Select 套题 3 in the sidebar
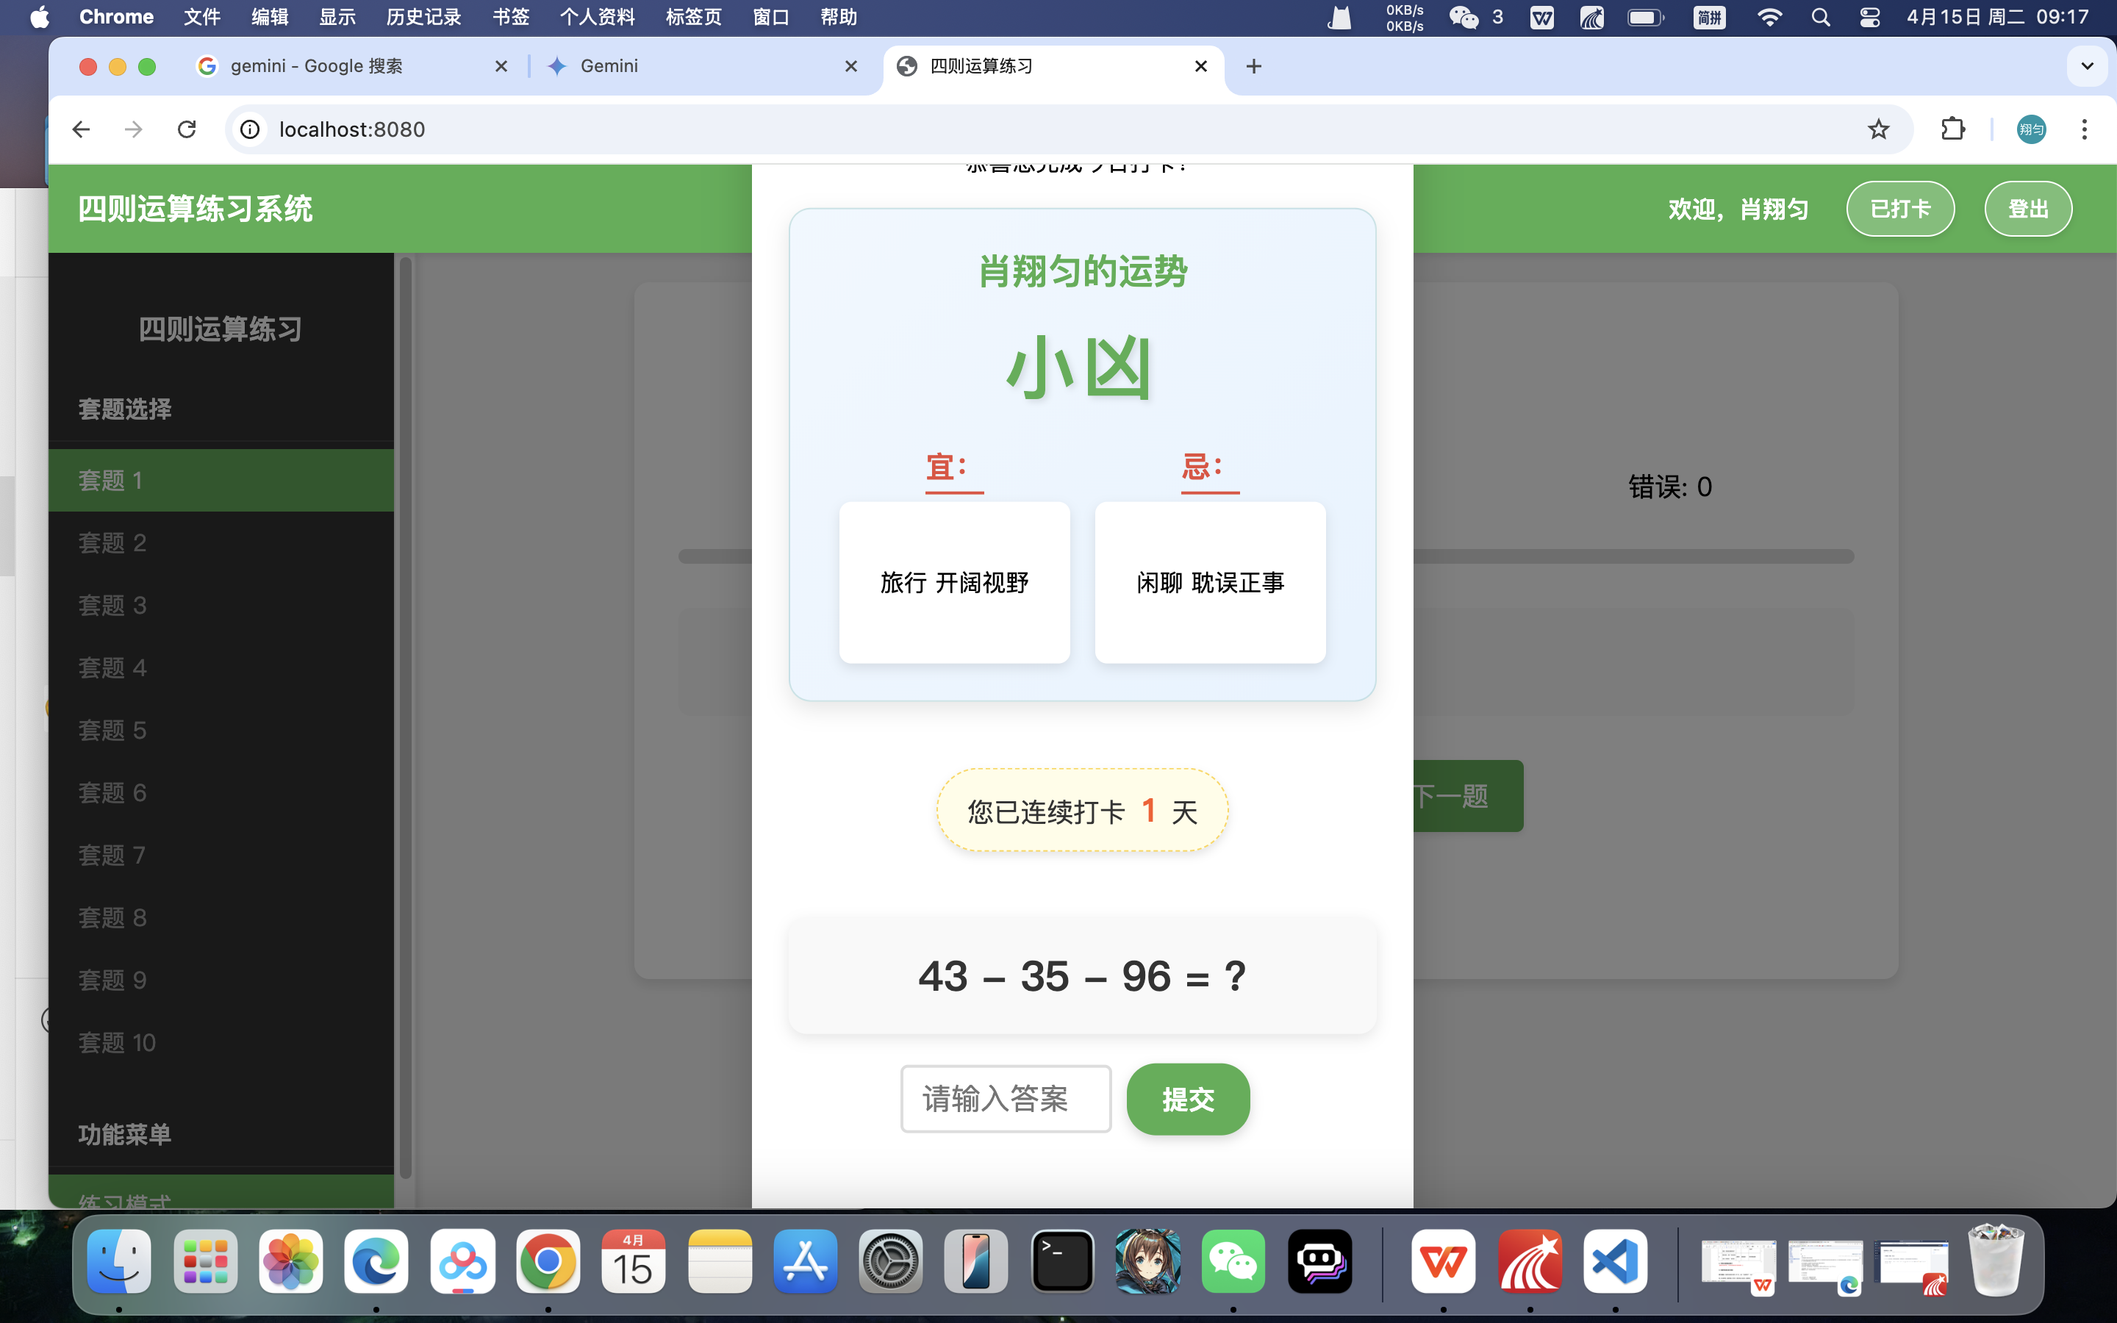 tap(221, 606)
